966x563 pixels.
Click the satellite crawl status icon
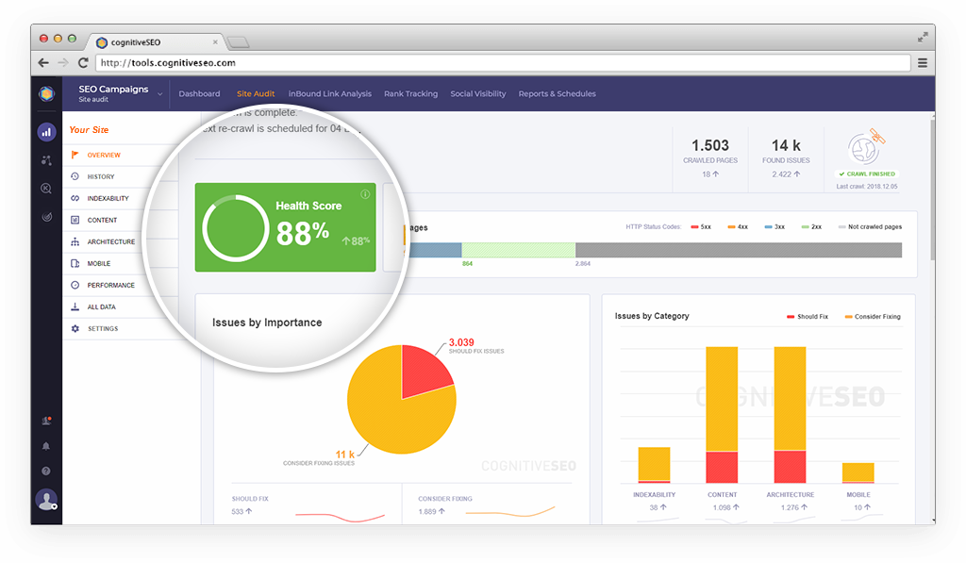(864, 148)
